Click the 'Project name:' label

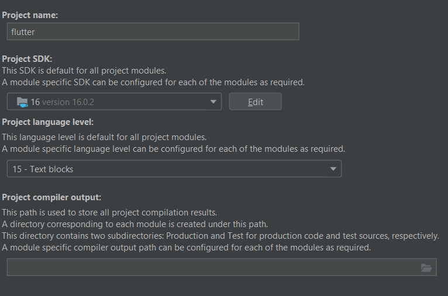point(29,14)
